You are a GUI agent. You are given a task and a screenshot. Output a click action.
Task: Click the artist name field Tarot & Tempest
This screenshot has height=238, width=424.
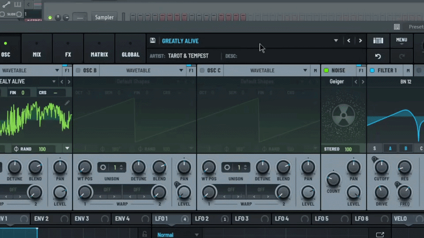188,56
